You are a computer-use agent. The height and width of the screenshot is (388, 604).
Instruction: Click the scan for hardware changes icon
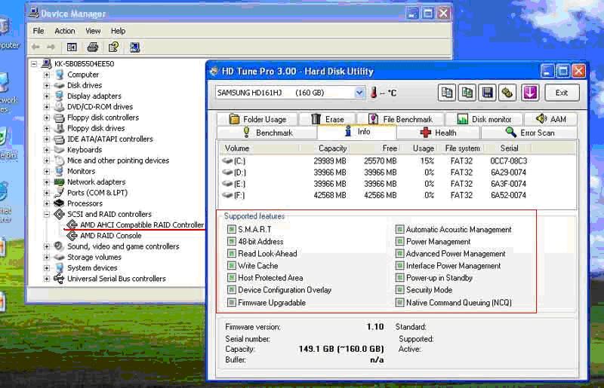pos(135,47)
